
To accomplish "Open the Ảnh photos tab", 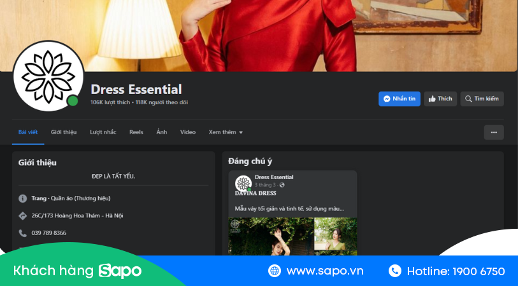I will click(162, 132).
